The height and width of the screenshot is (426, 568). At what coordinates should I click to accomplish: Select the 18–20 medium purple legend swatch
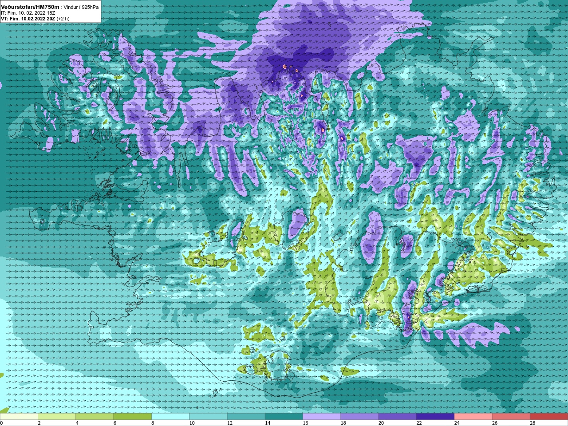coord(360,417)
